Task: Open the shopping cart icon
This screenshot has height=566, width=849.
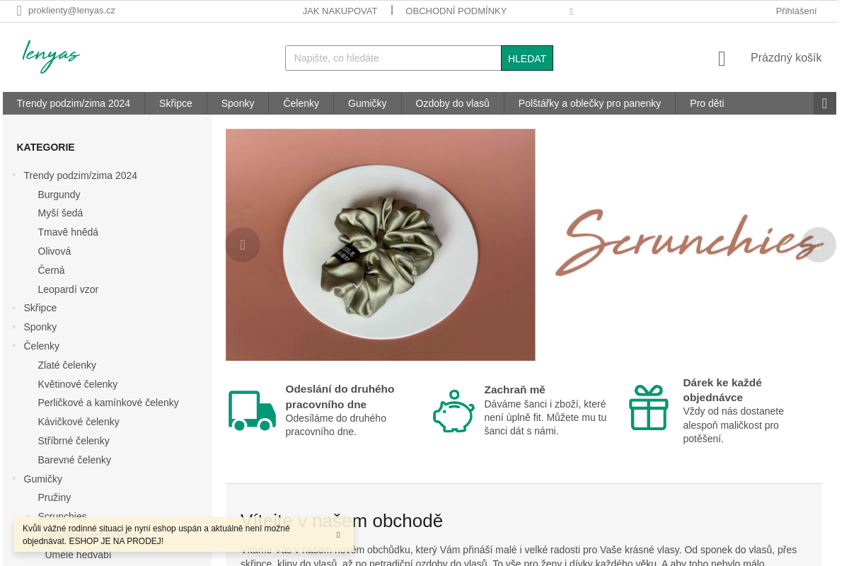Action: [x=722, y=59]
